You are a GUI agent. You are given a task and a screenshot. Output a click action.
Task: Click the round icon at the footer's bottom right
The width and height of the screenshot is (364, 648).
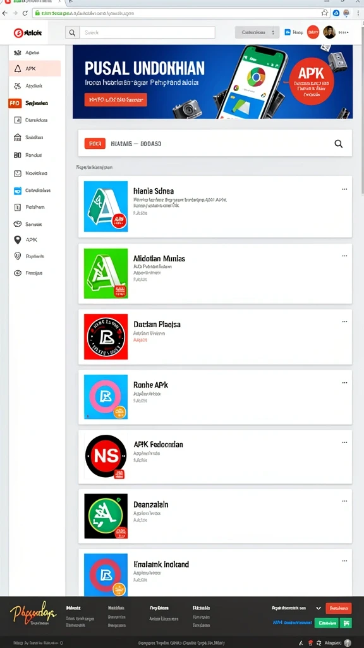click(348, 643)
